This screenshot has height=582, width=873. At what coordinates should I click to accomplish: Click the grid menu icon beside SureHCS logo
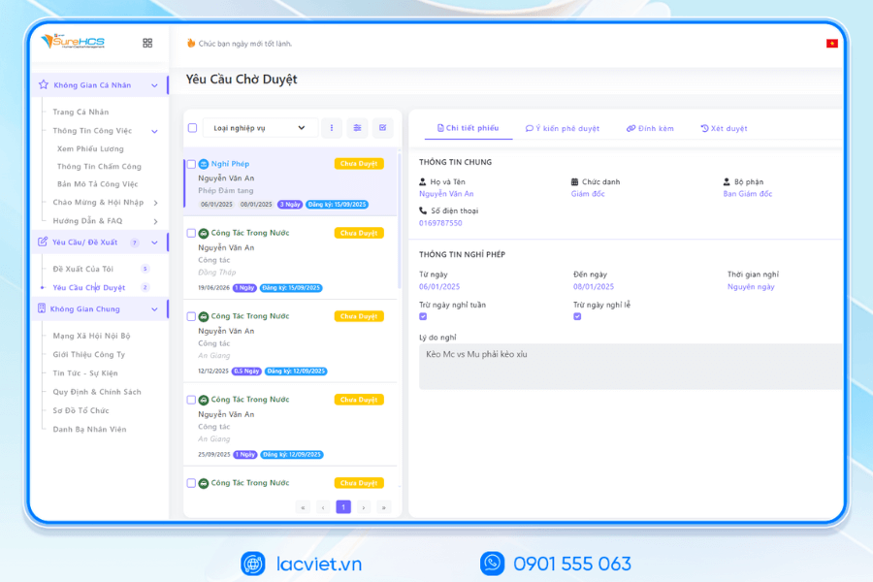pyautogui.click(x=147, y=43)
